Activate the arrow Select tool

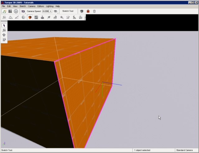[4, 25]
